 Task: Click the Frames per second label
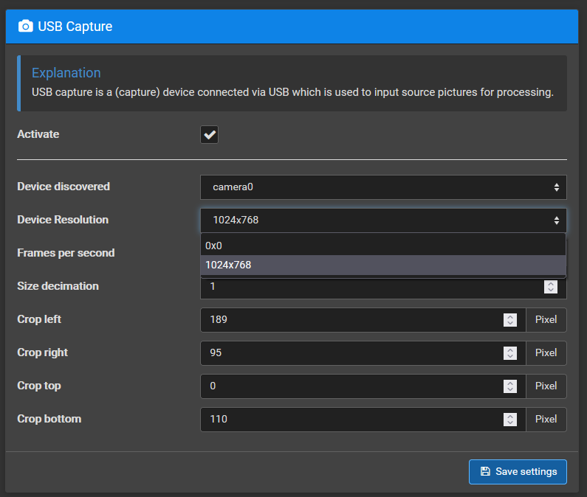click(x=66, y=253)
